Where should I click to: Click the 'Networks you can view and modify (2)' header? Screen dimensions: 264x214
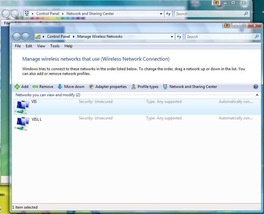[48, 95]
